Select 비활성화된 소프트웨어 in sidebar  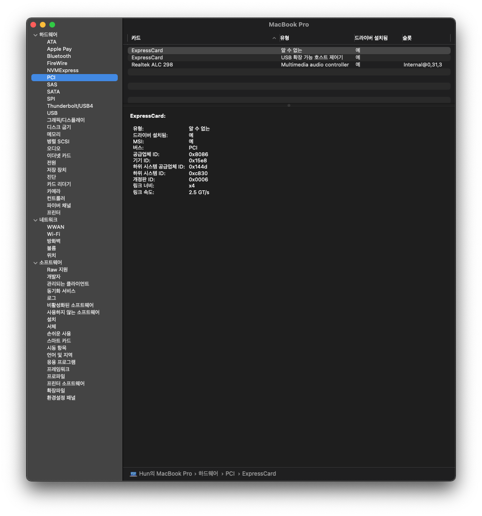point(70,305)
